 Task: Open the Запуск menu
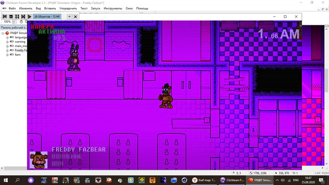(95, 8)
